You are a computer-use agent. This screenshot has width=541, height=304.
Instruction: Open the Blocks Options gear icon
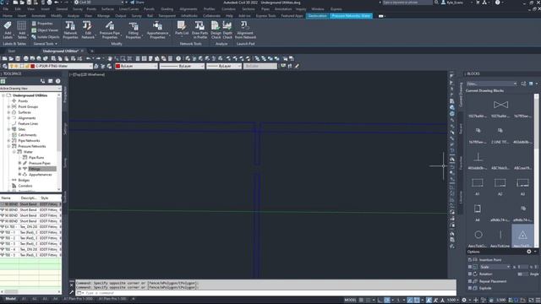click(529, 252)
